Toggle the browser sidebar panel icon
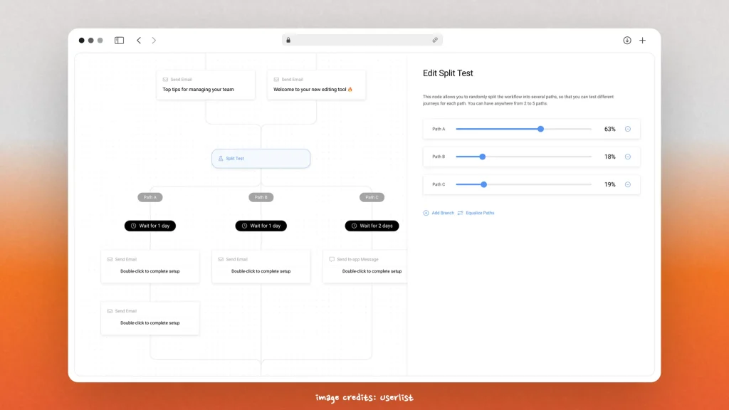Viewport: 729px width, 410px height. point(119,41)
